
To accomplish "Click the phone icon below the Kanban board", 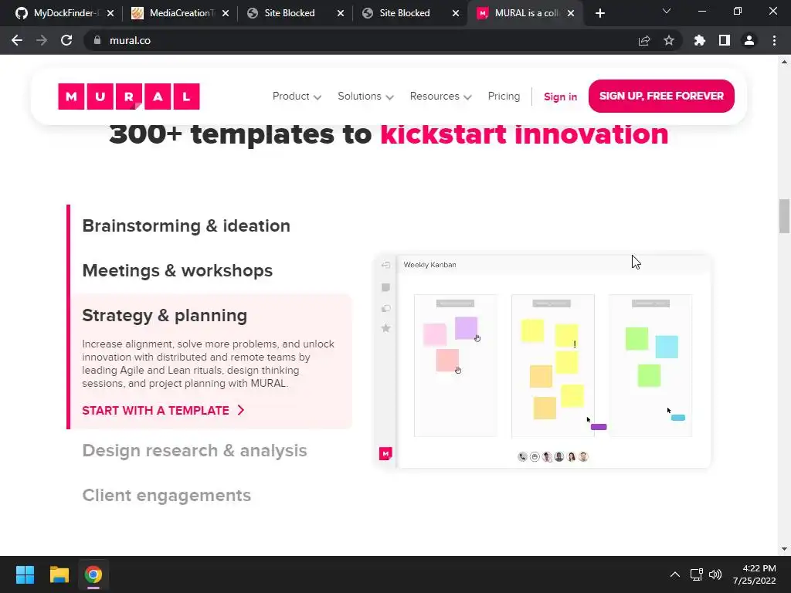I will pyautogui.click(x=523, y=457).
